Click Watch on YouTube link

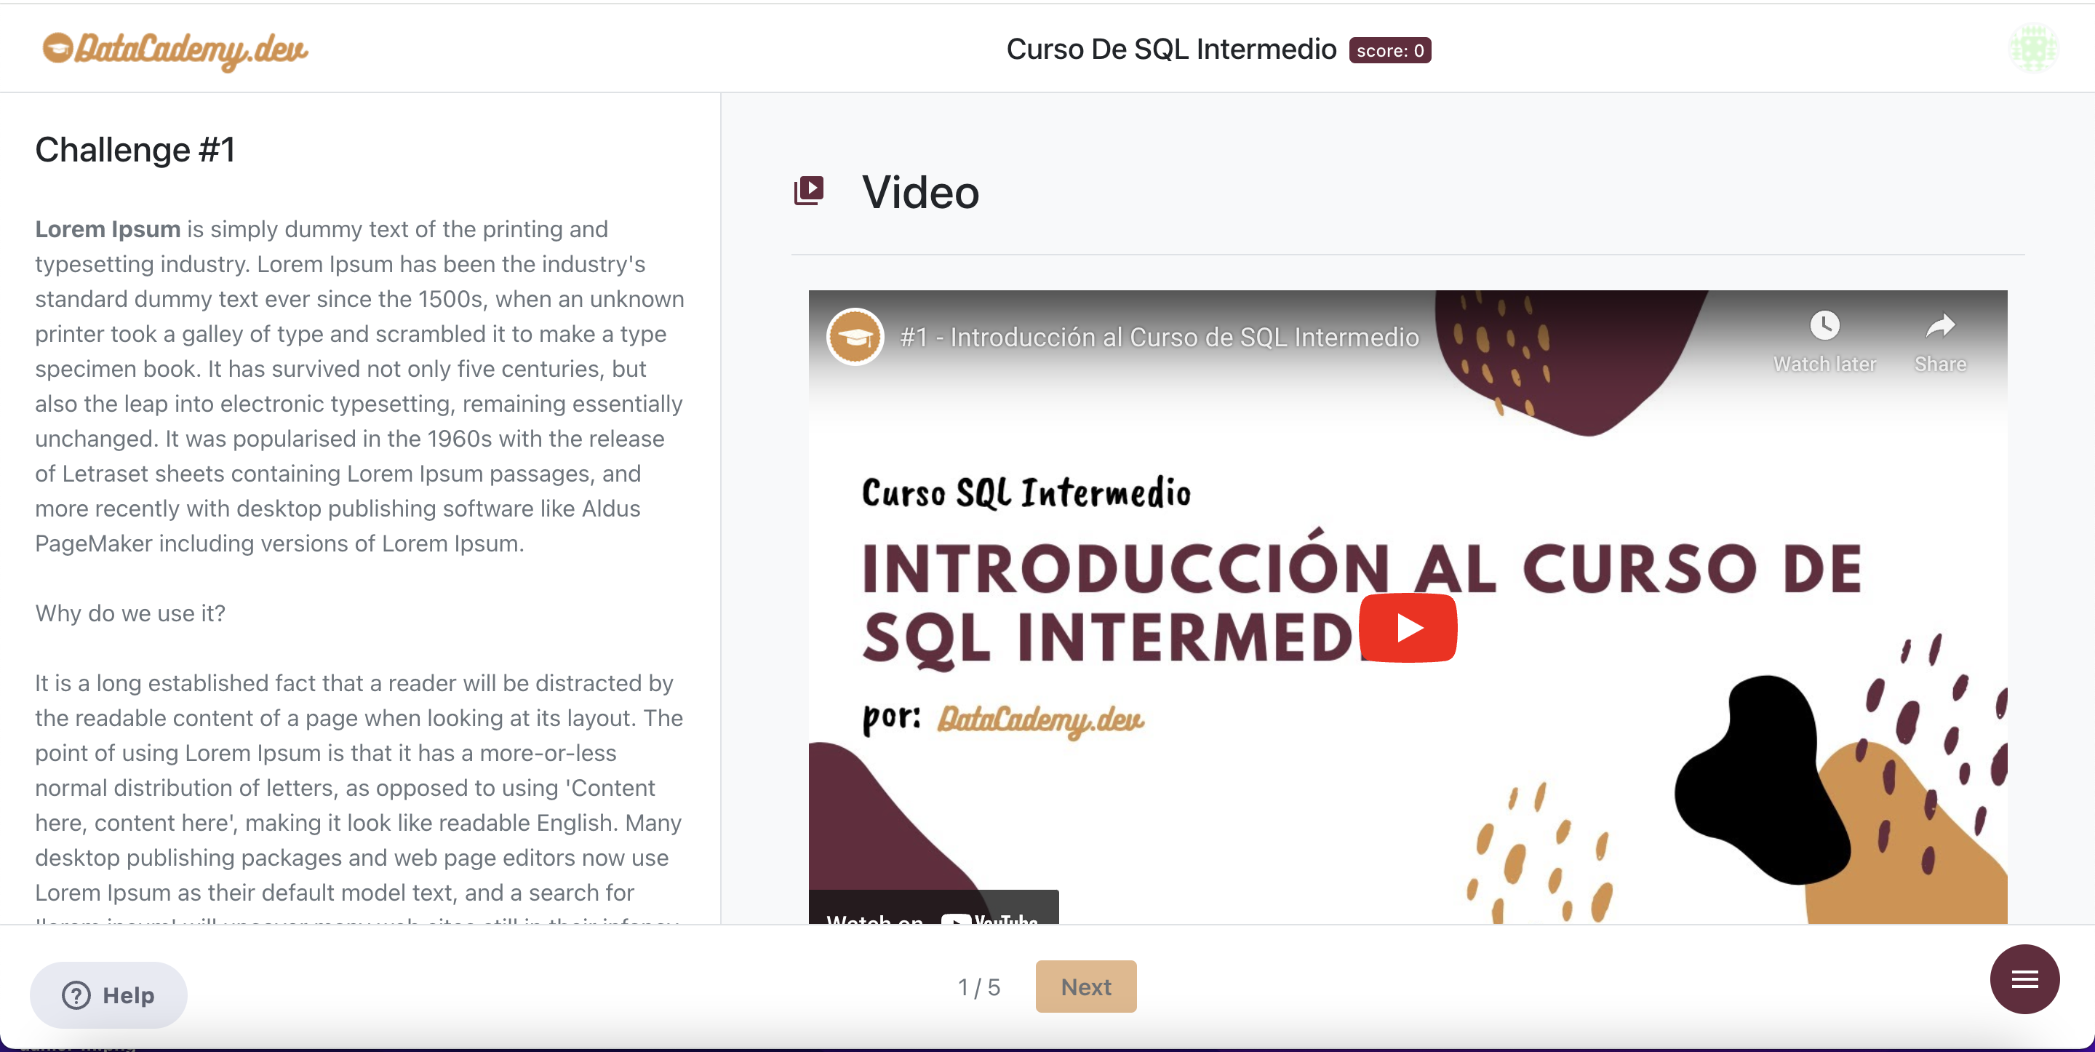(933, 907)
